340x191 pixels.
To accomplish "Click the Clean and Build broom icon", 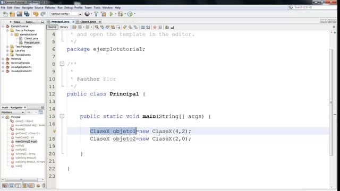I will [x=104, y=14].
